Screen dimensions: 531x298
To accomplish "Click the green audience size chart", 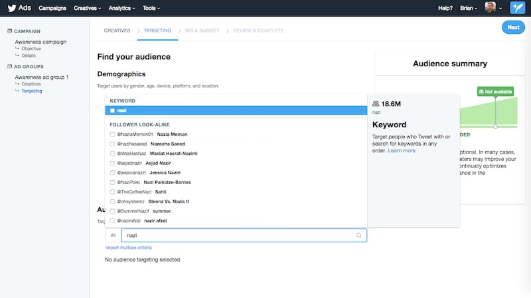I will point(489,113).
